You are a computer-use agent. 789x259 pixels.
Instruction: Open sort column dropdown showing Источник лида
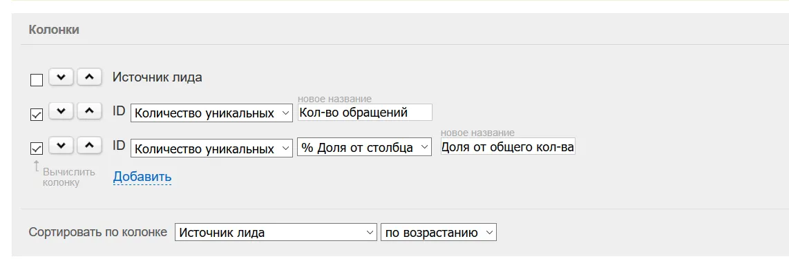coord(276,232)
